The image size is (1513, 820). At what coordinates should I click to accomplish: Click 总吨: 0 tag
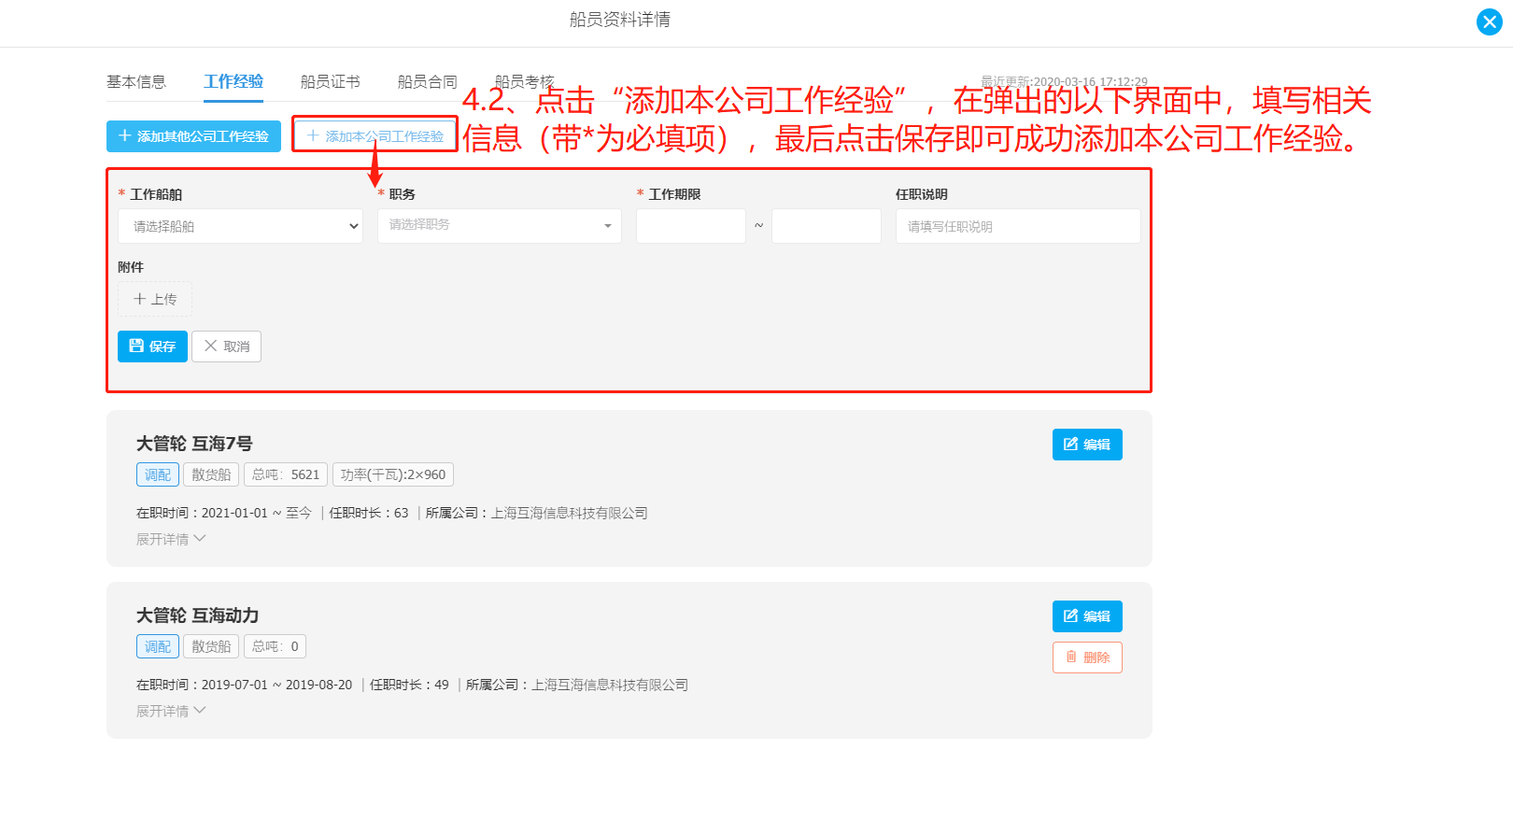276,646
